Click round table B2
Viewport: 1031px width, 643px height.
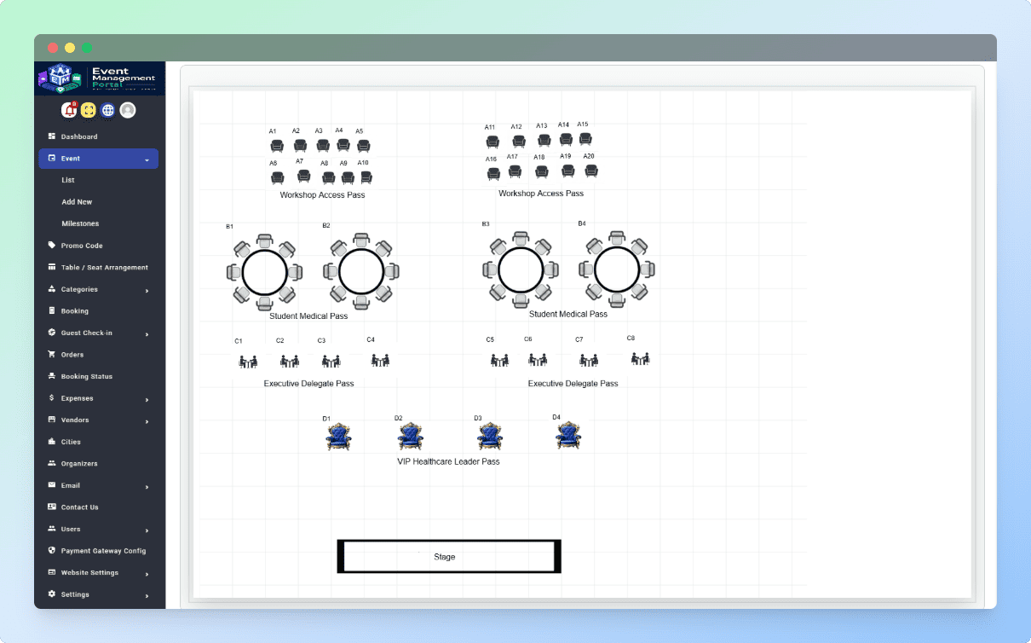[361, 272]
